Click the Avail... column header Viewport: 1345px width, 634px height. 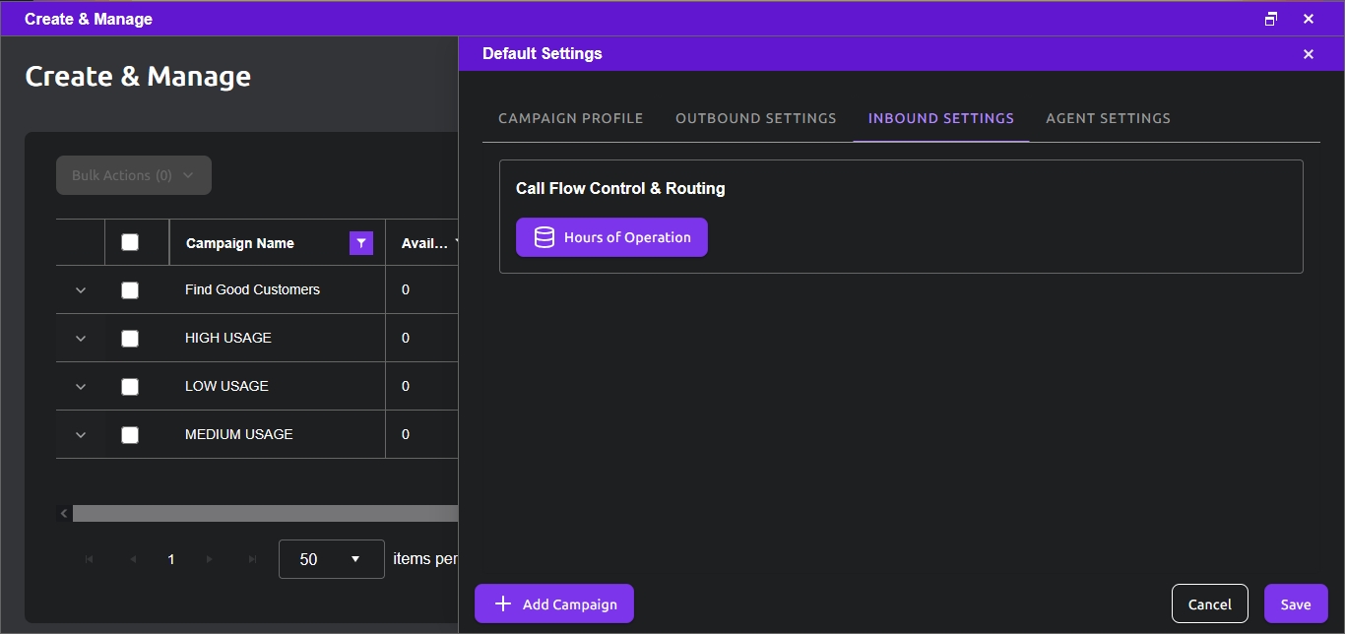click(x=425, y=243)
